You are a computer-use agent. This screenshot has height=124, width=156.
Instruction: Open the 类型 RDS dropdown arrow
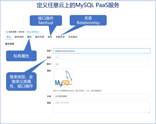(148, 57)
